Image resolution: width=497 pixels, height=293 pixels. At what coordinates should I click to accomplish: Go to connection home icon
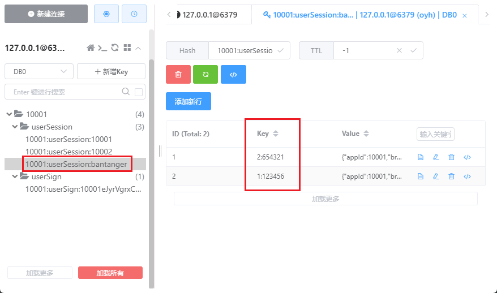pyautogui.click(x=91, y=48)
